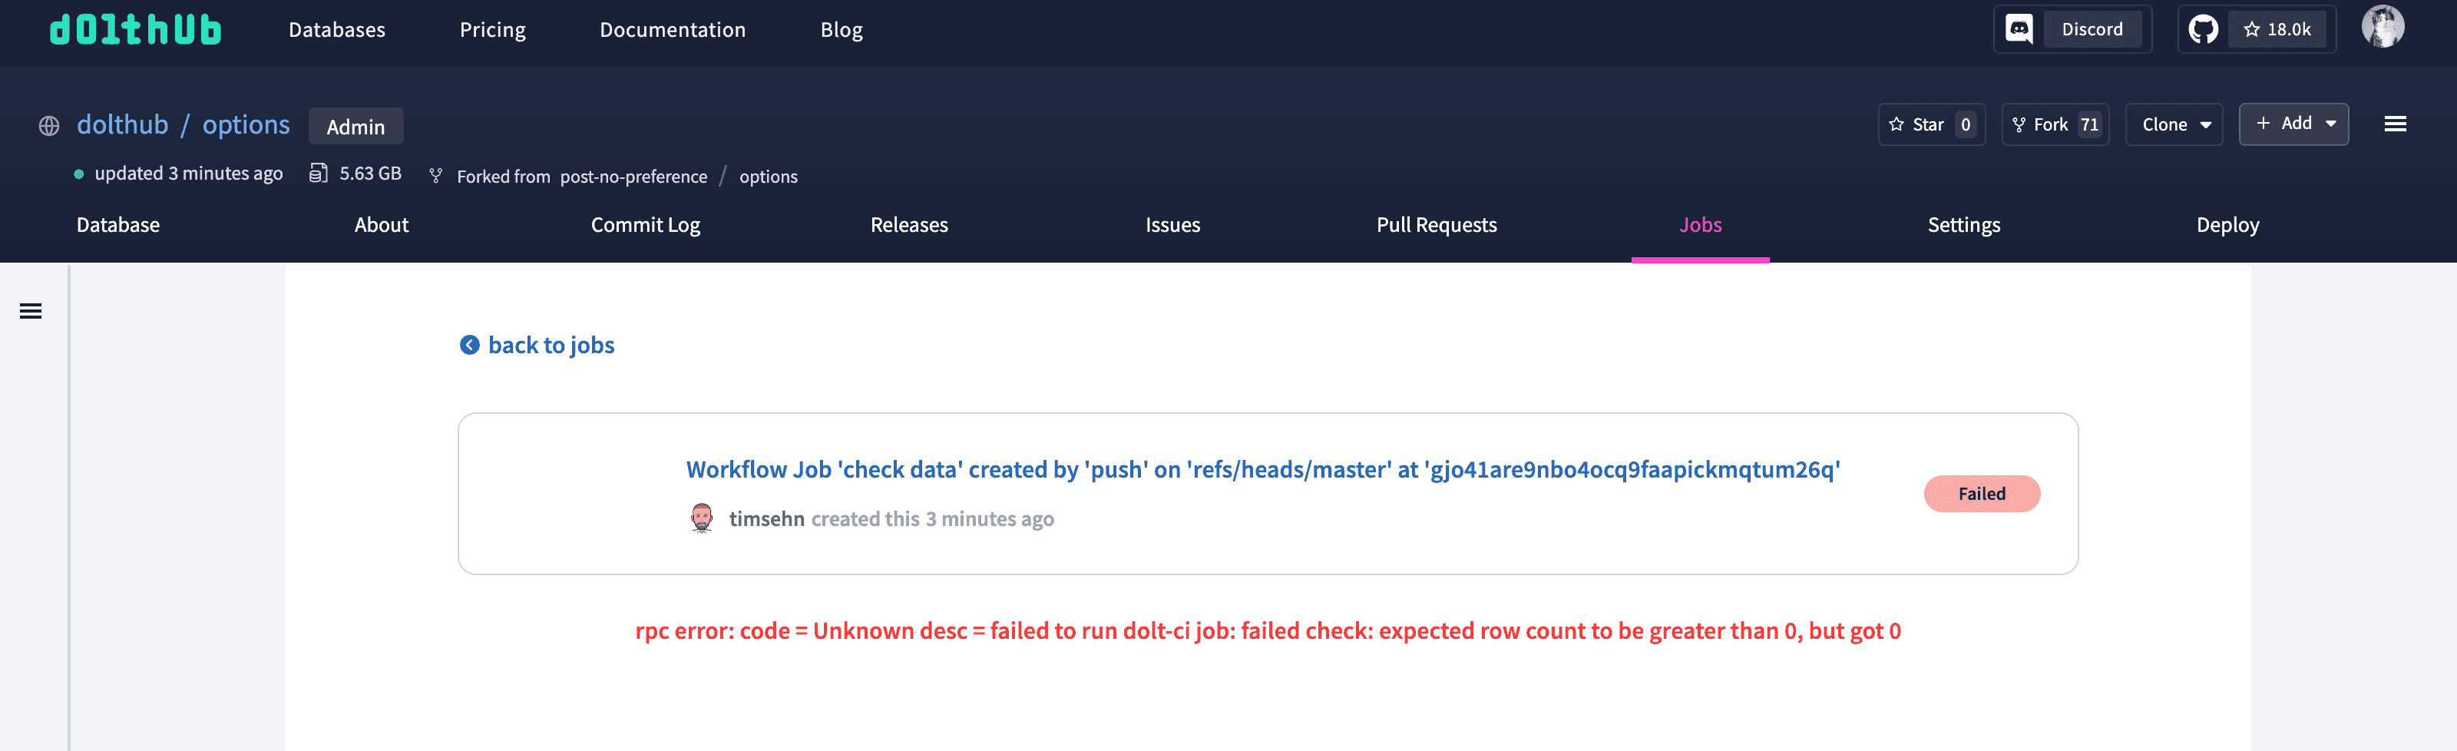
Task: Open the Settings tab
Action: 1964,224
